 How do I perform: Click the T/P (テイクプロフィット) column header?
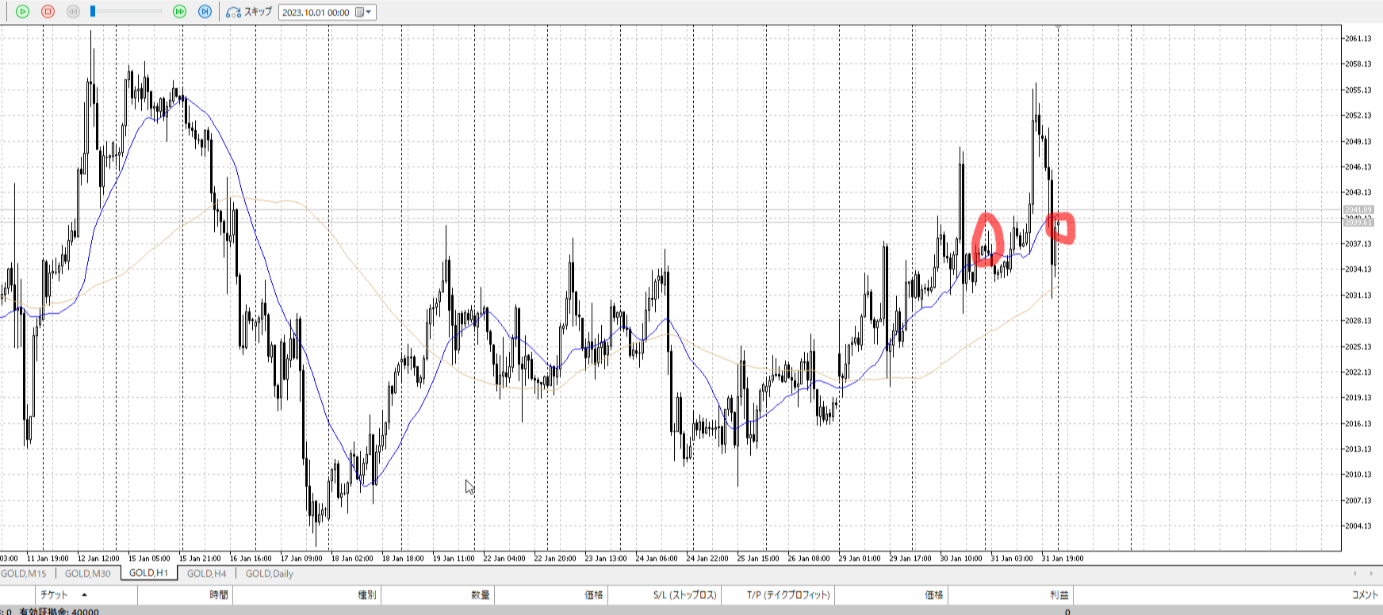click(x=788, y=595)
